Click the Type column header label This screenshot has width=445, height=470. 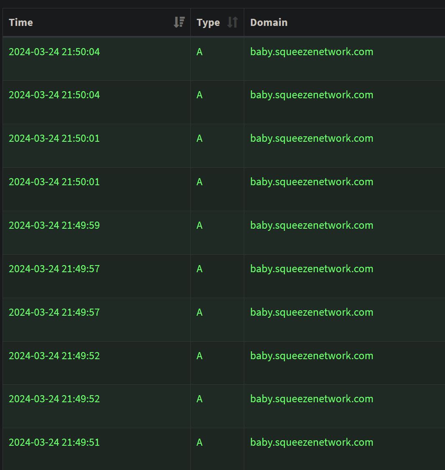point(208,23)
